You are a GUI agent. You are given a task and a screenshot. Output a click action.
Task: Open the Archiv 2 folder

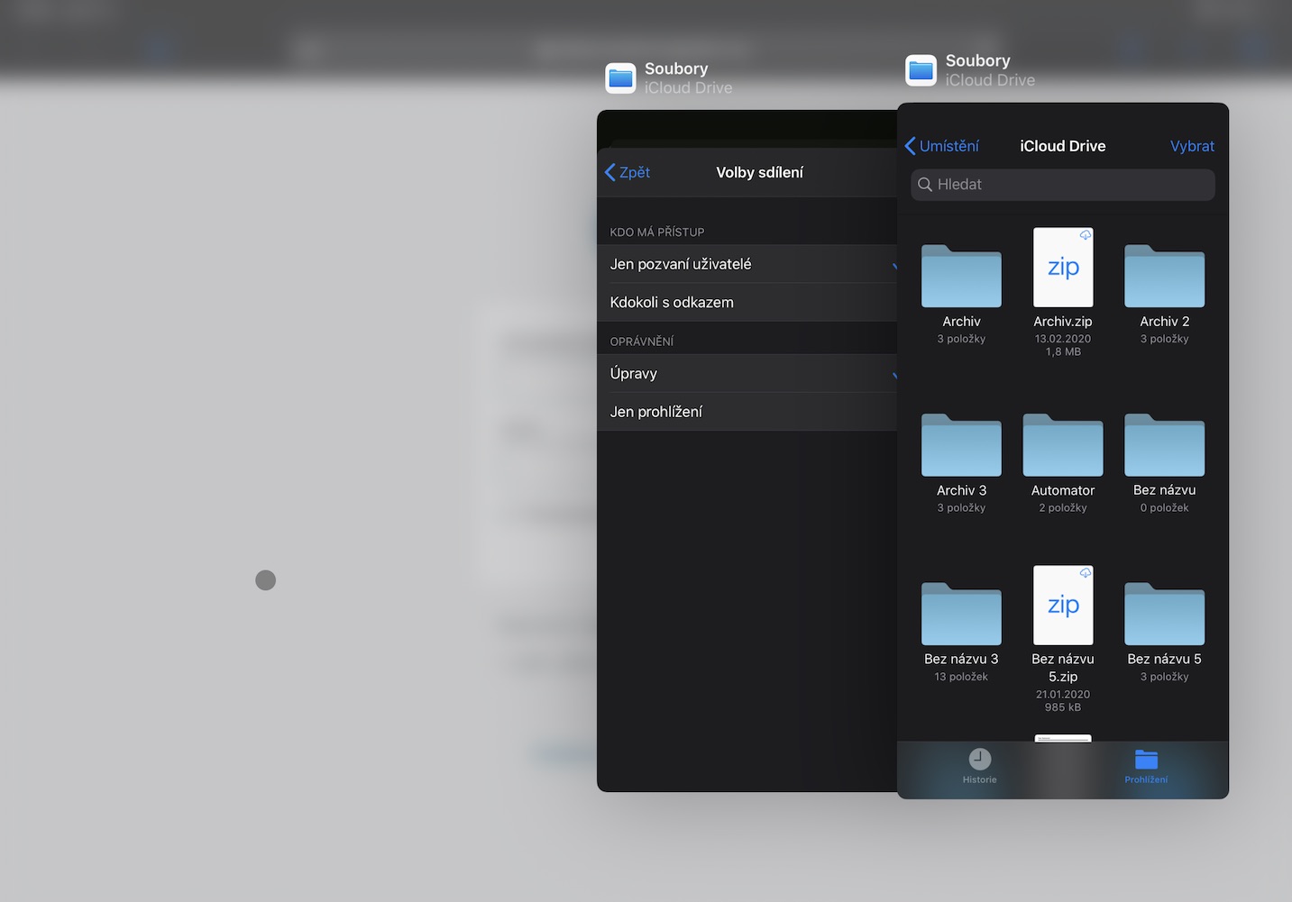(x=1164, y=278)
